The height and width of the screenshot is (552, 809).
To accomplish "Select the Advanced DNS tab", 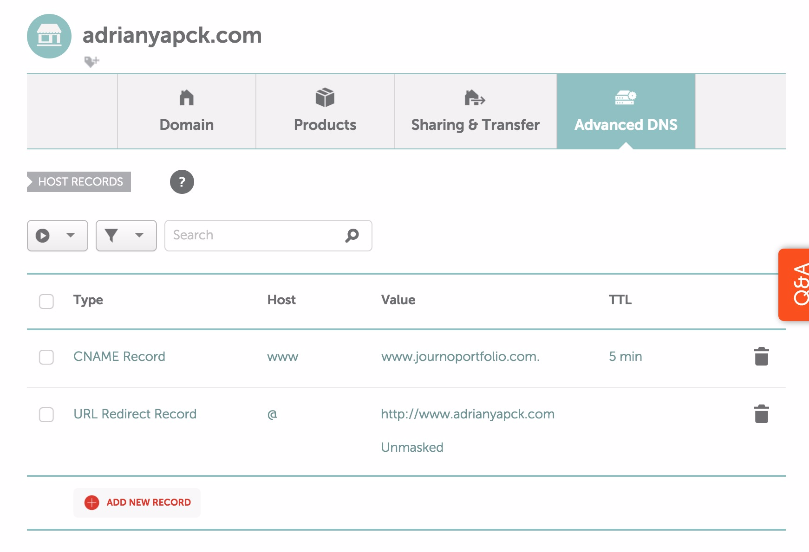I will tap(626, 111).
